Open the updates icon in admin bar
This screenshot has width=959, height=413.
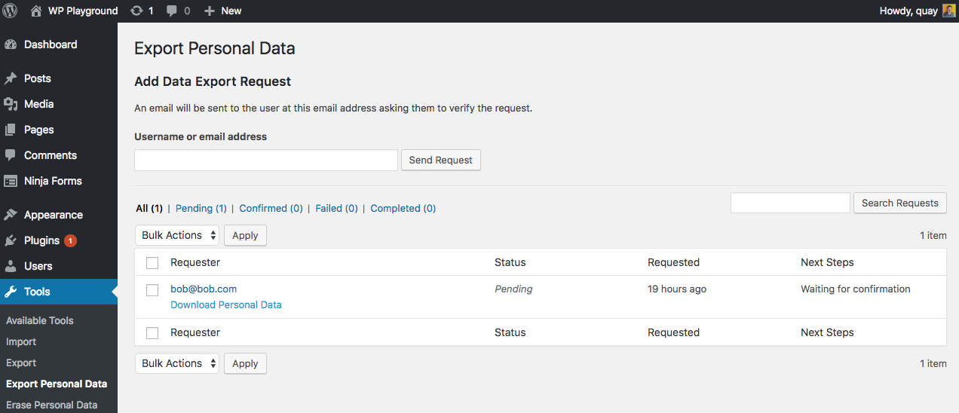pos(136,11)
